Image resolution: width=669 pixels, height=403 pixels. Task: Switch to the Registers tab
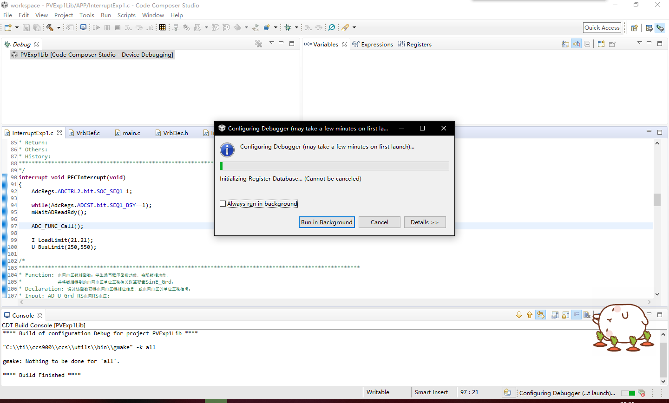pos(415,44)
